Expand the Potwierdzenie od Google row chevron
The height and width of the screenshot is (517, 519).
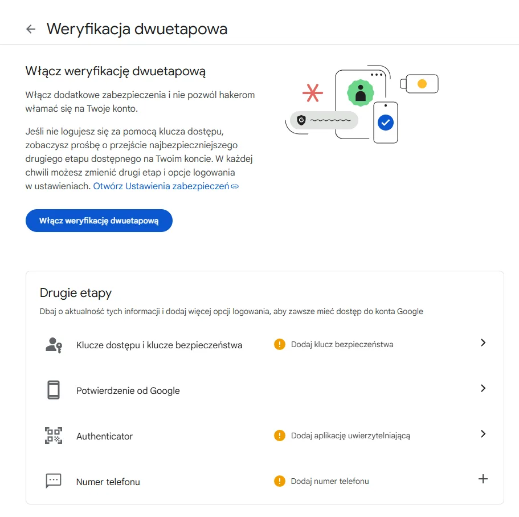pyautogui.click(x=483, y=388)
